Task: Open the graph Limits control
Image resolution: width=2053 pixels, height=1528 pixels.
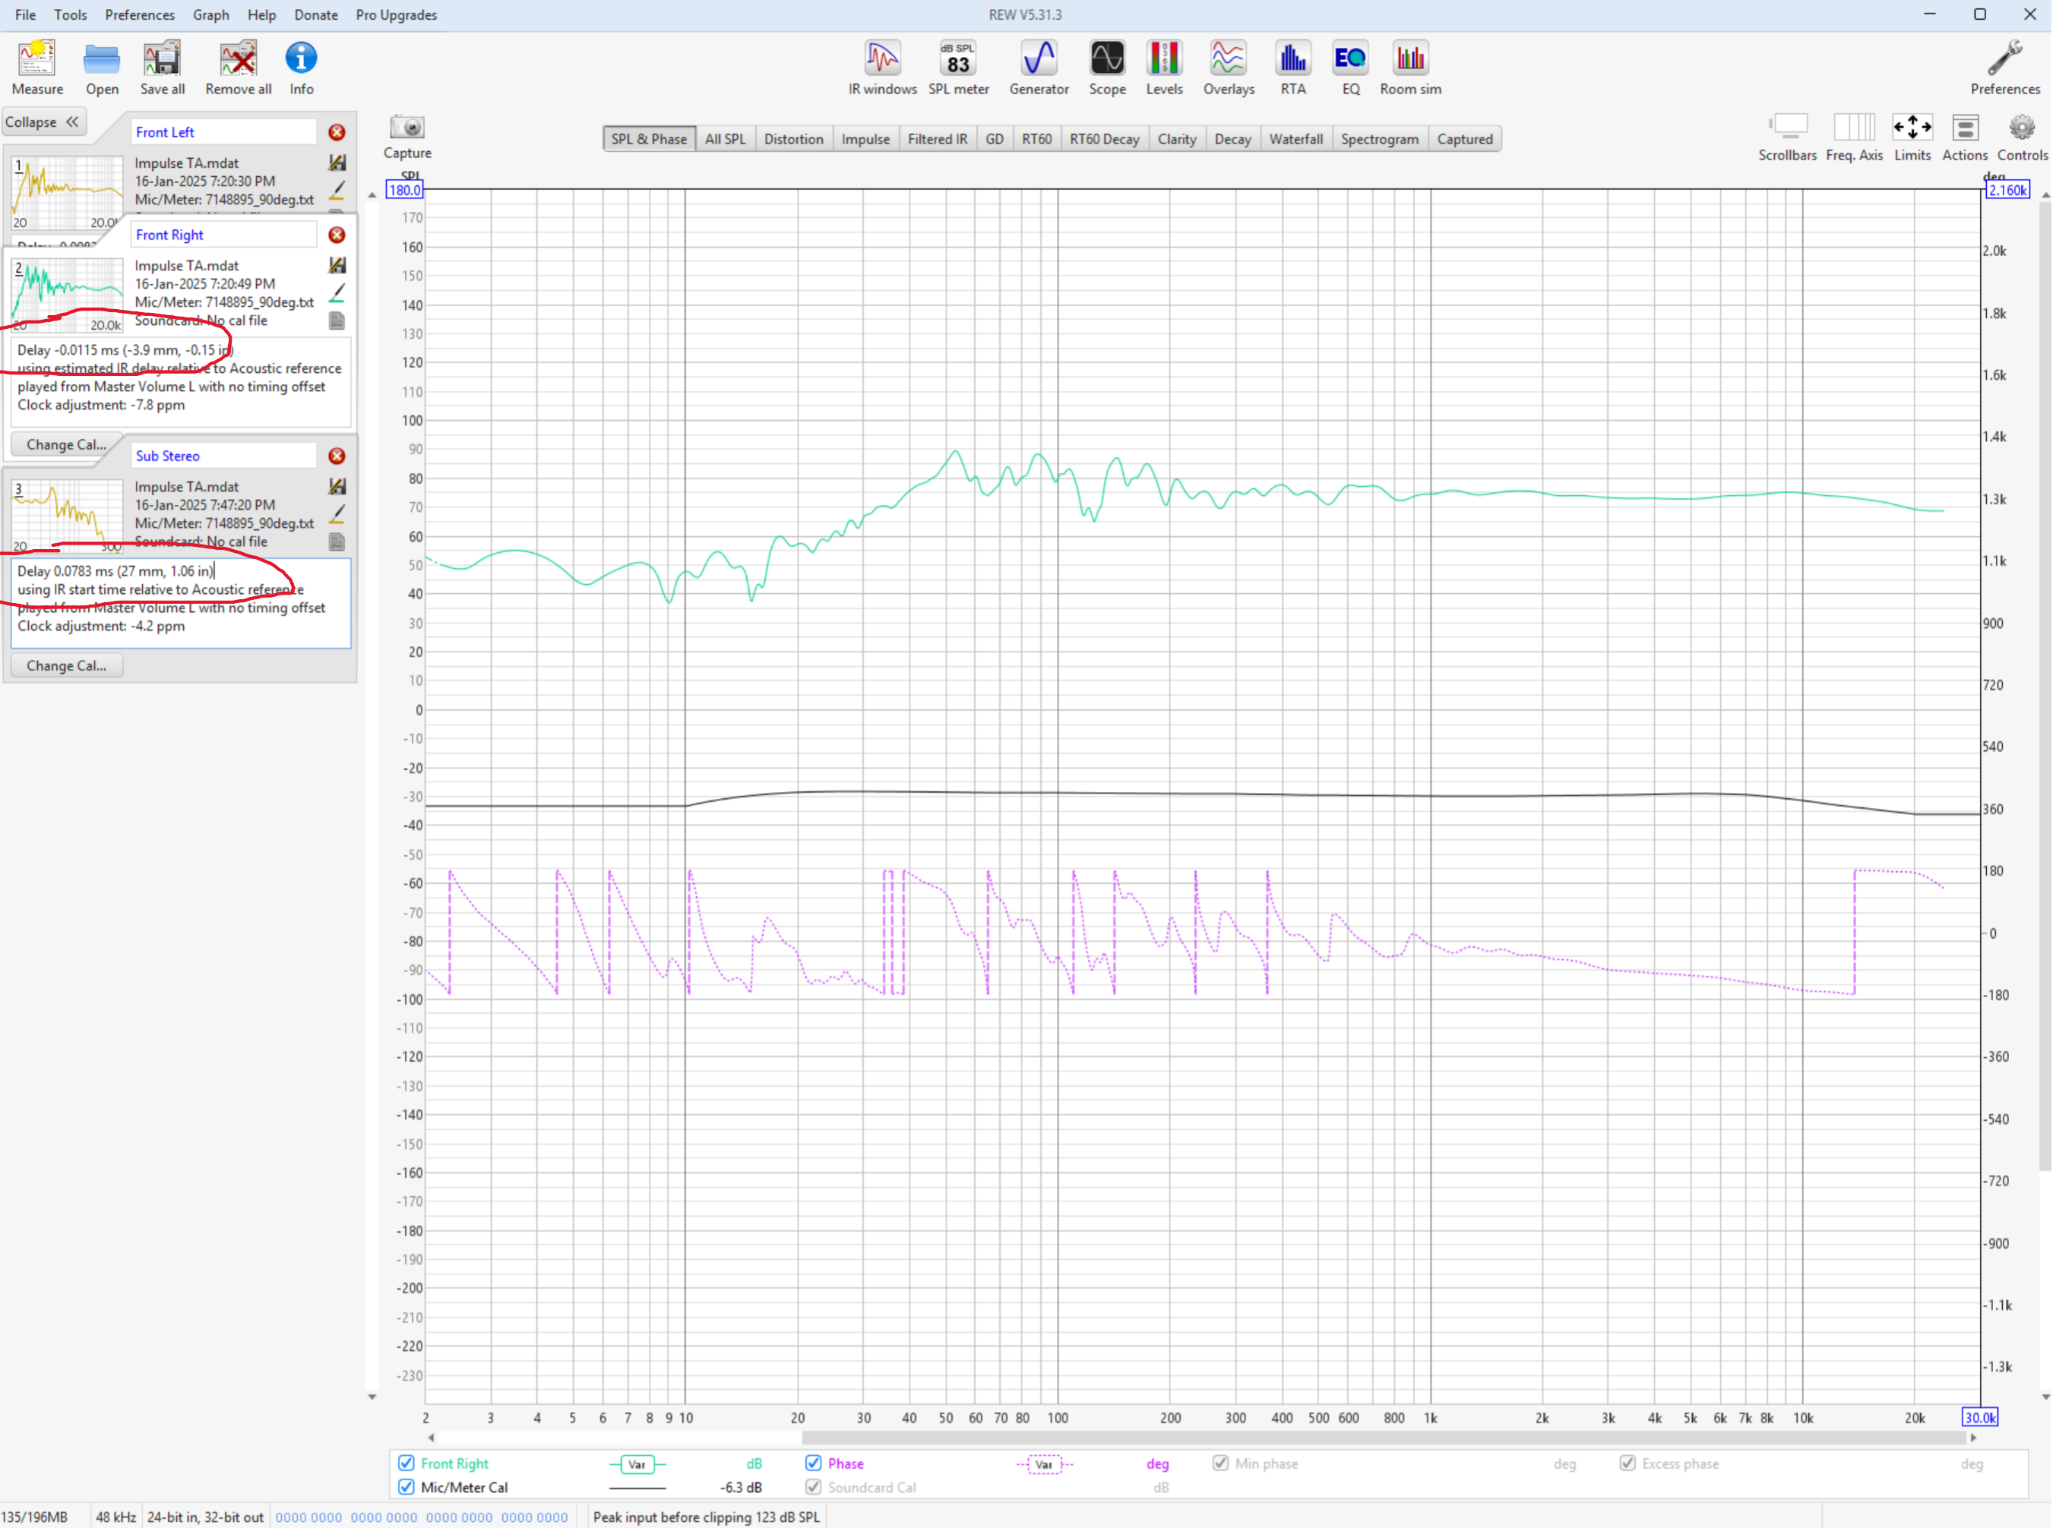Action: pos(1912,137)
